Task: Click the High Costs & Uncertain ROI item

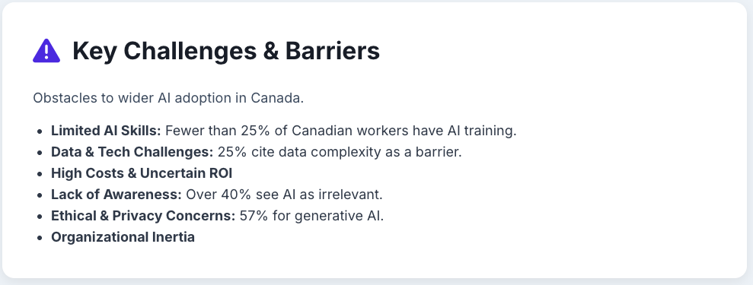Action: pyautogui.click(x=142, y=173)
